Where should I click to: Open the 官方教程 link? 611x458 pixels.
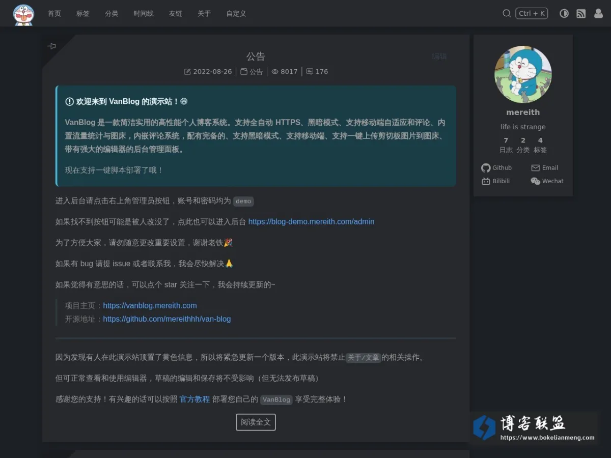coord(195,399)
